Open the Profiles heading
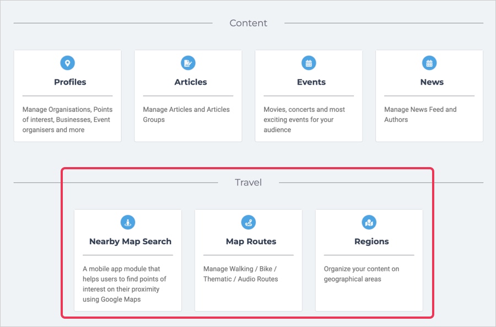 (x=70, y=82)
